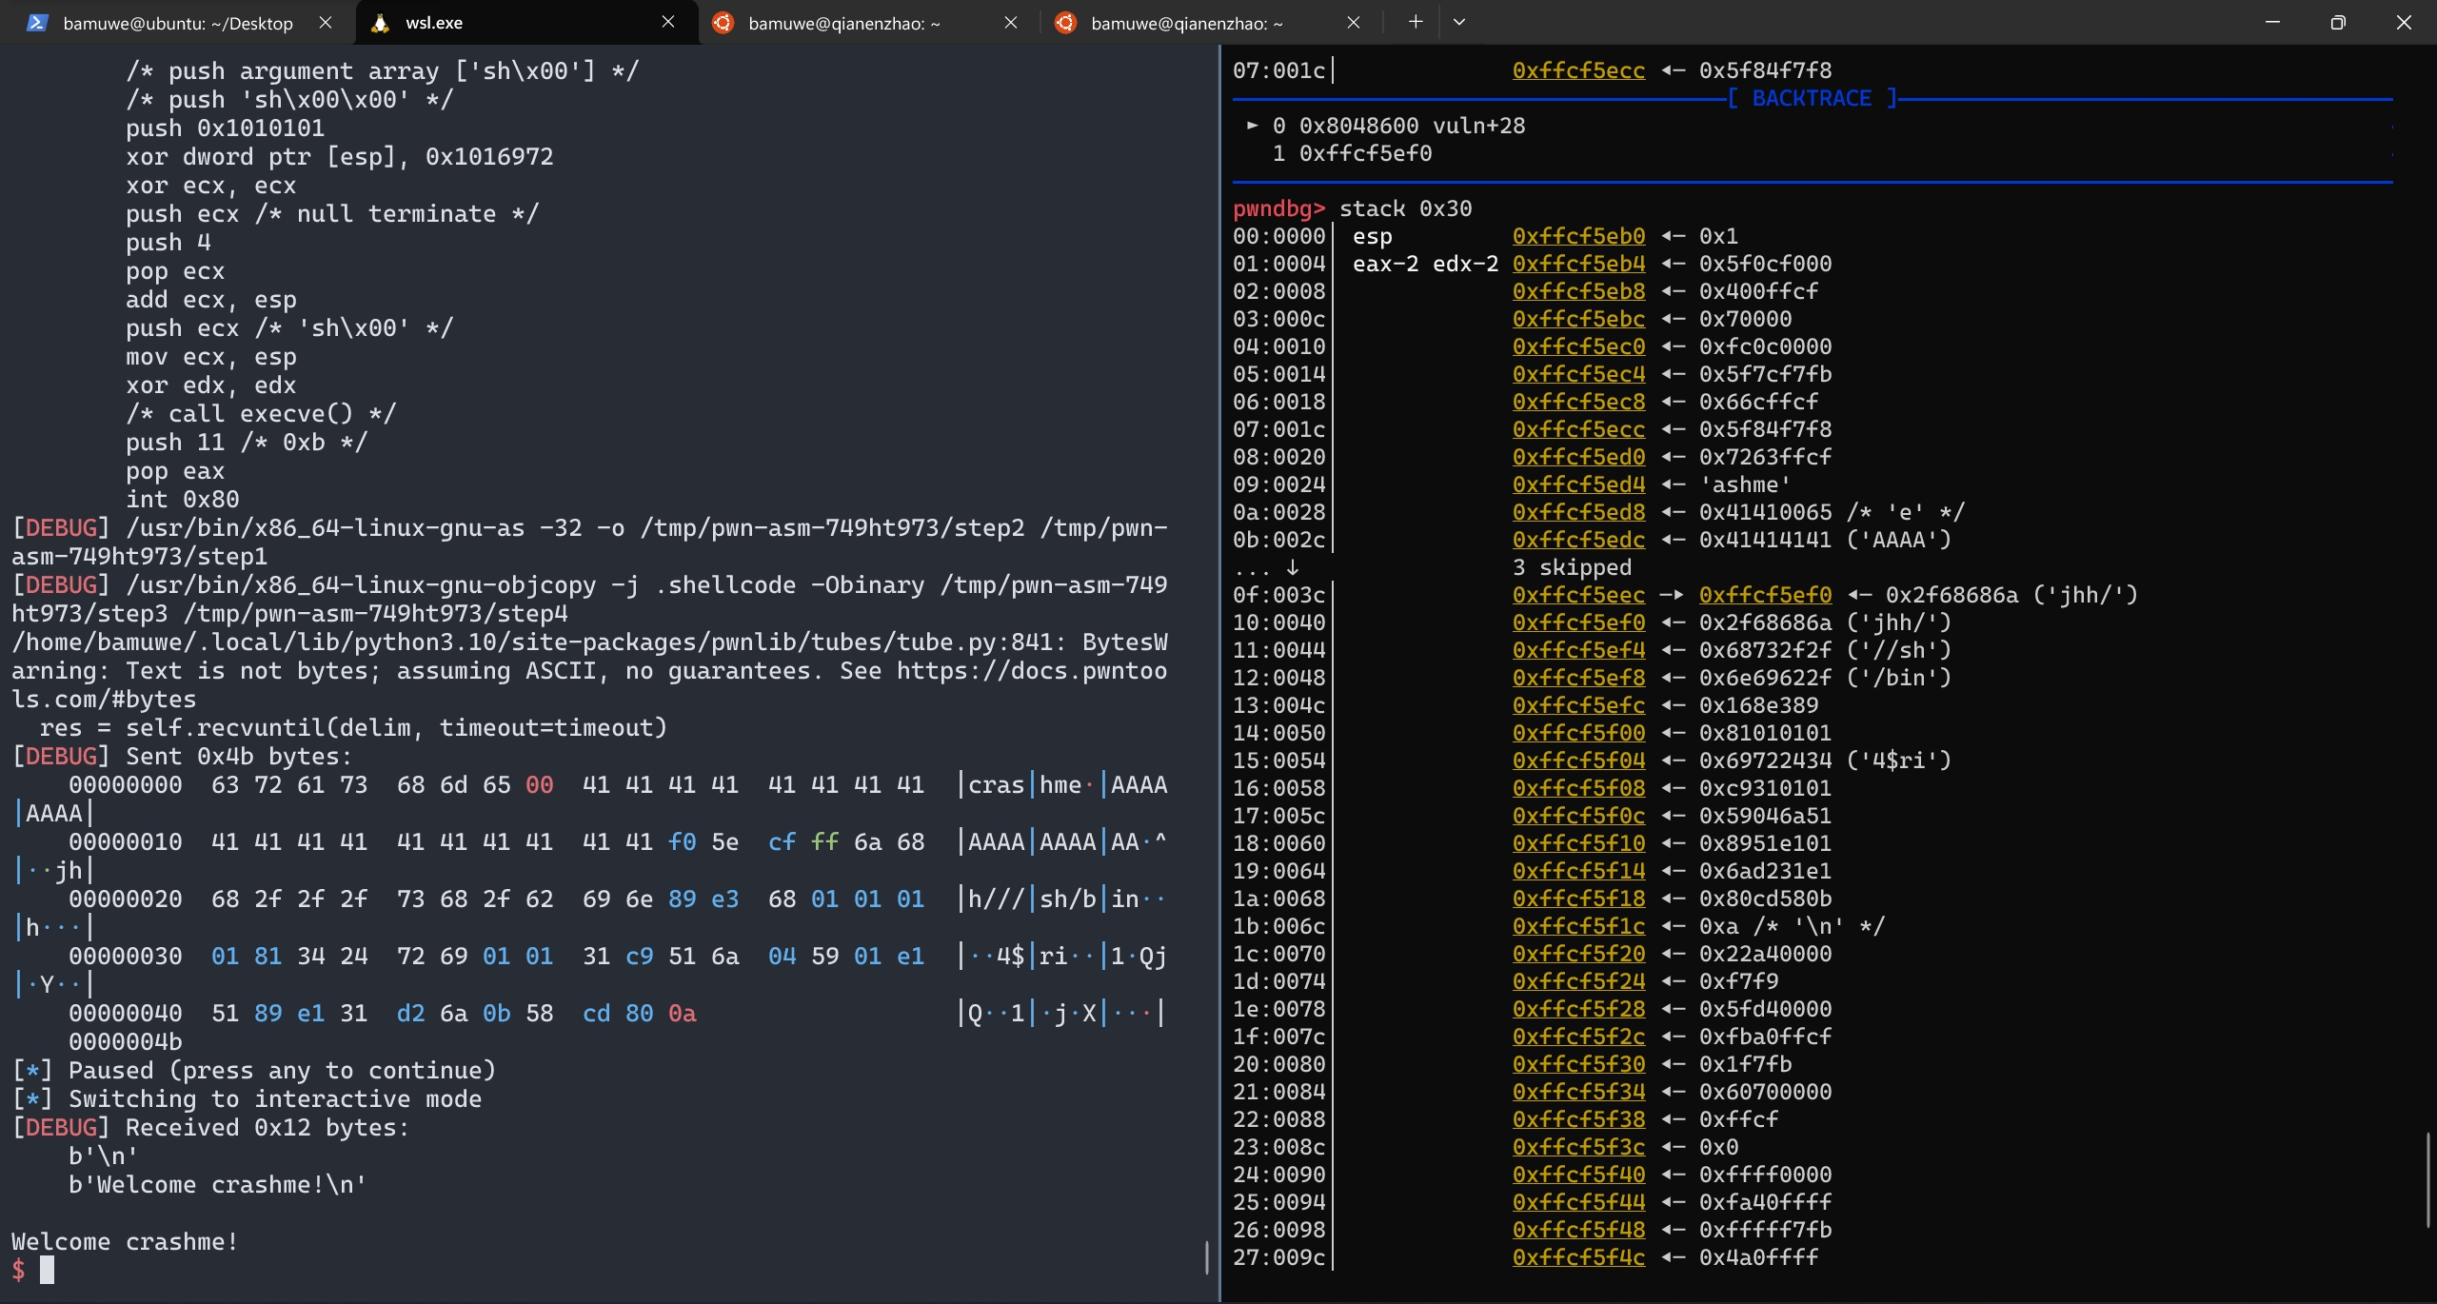This screenshot has height=1304, width=2437.
Task: Open the fourth tab bamuwe@qianenzhao
Action: (x=1213, y=22)
